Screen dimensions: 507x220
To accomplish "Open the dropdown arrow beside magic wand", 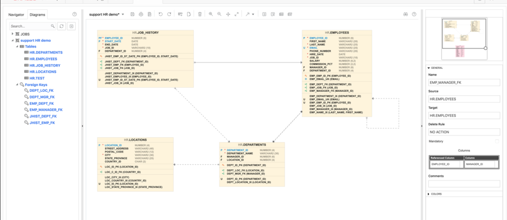I will click(253, 15).
